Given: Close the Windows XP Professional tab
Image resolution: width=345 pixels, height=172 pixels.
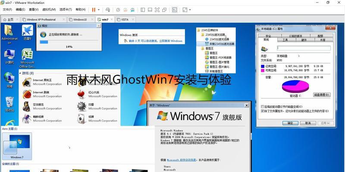Looking at the screenshot, I should [x=63, y=19].
